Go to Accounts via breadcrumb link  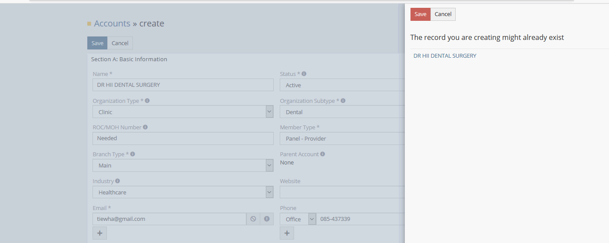(x=112, y=23)
